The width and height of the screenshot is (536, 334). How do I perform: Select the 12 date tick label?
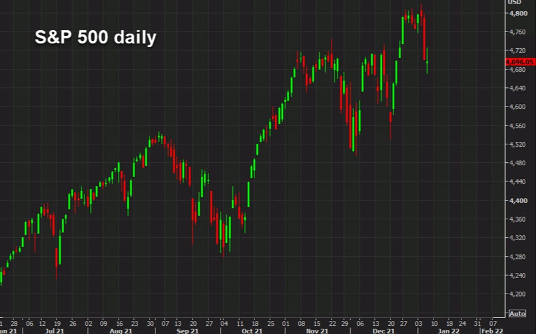[42, 323]
